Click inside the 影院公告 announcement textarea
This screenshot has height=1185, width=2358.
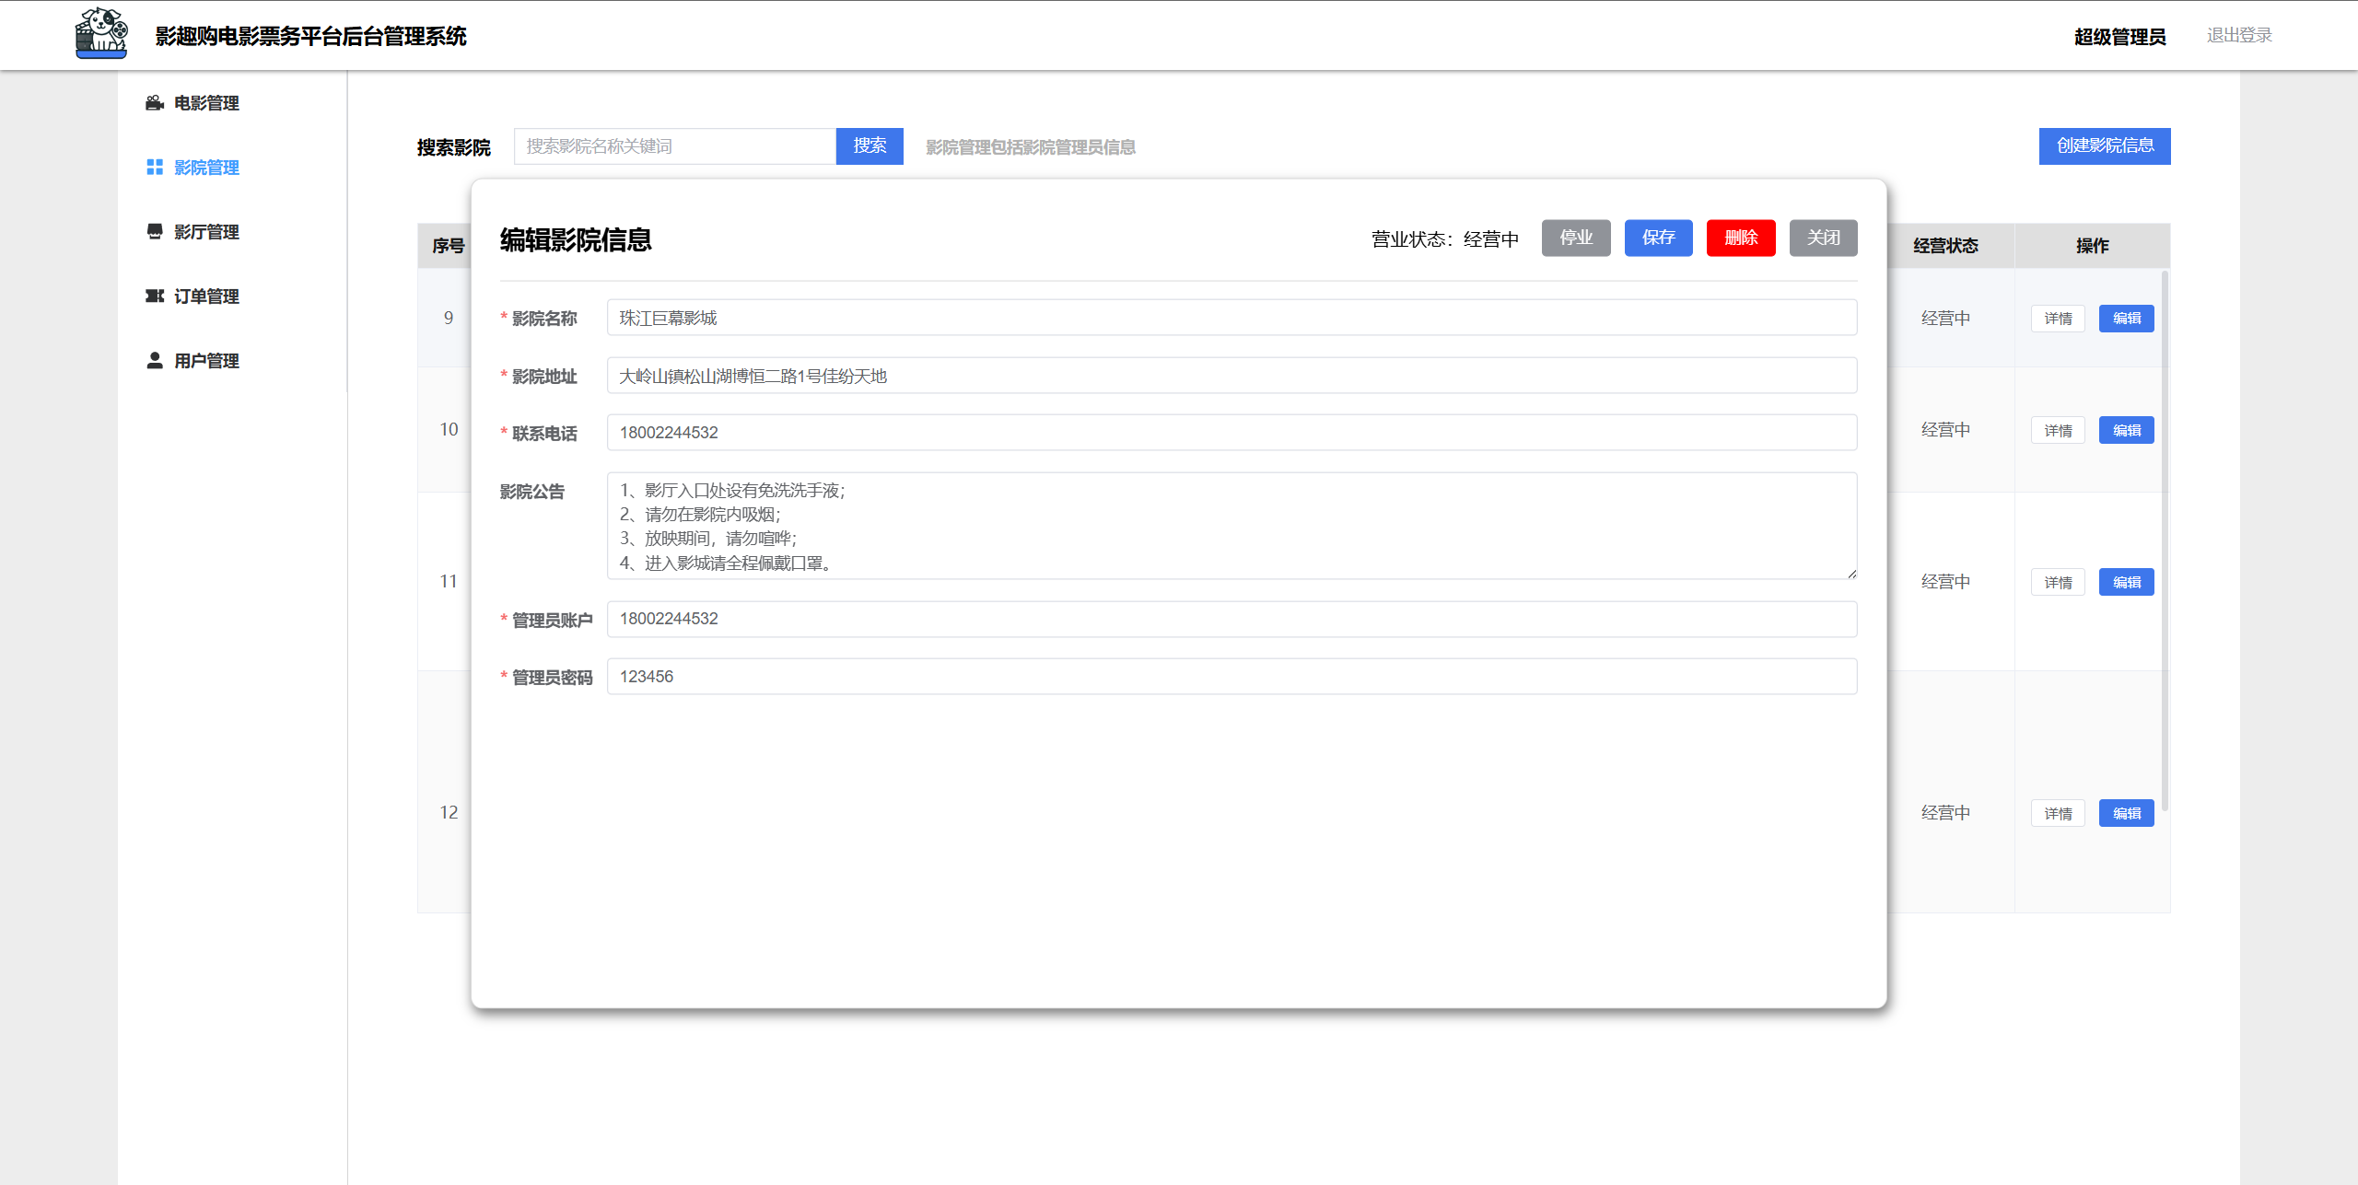(x=1232, y=526)
